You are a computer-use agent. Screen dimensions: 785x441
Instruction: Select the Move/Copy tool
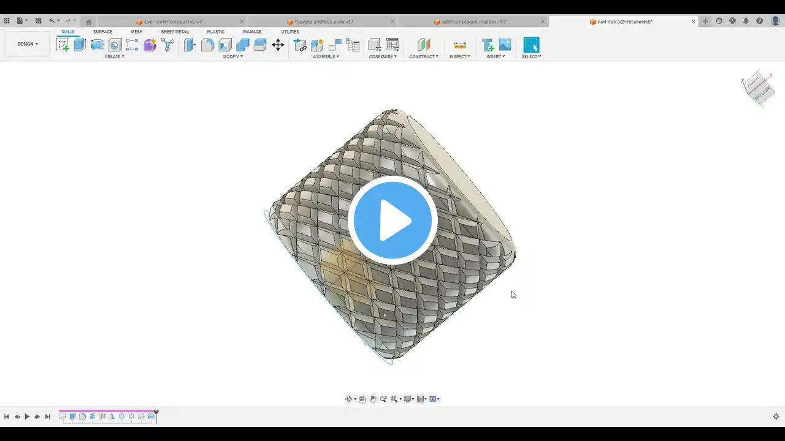pyautogui.click(x=278, y=45)
